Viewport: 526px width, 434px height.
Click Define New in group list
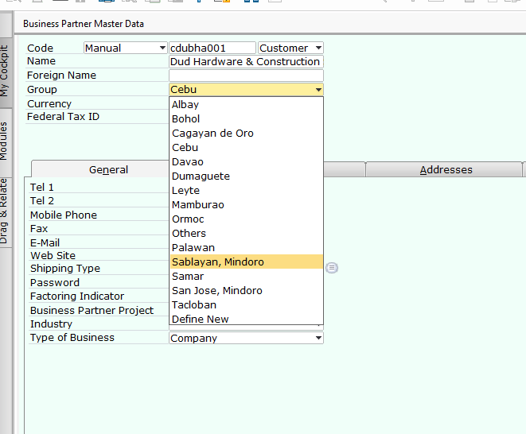point(200,320)
